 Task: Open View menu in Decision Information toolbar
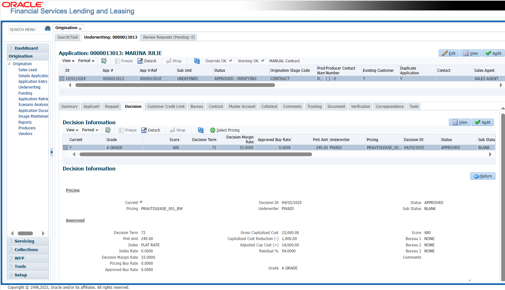72,130
